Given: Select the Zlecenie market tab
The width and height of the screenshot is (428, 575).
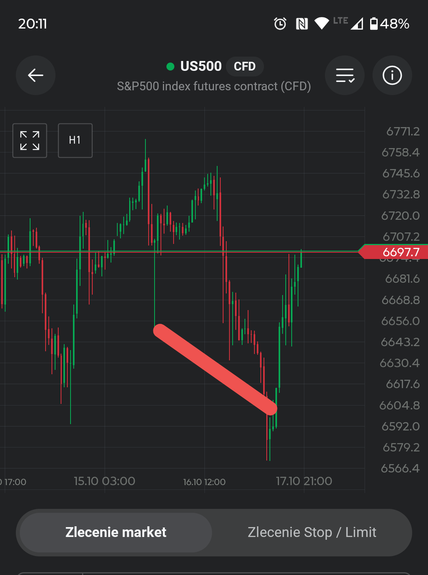Looking at the screenshot, I should 116,532.
